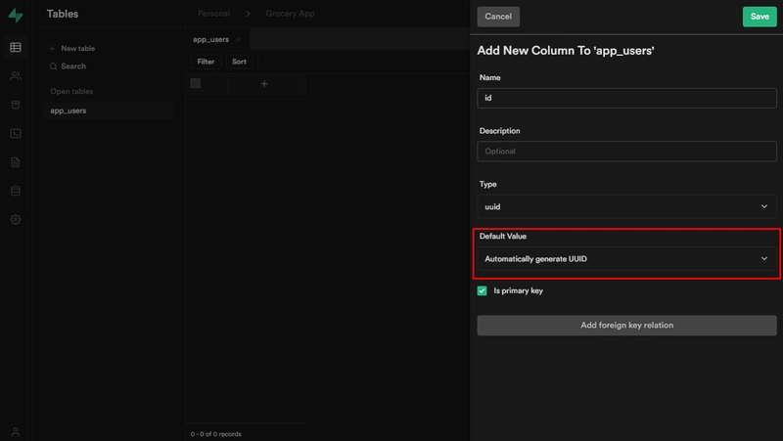This screenshot has width=783, height=441.
Task: Click the Grocery App breadcrumb
Action: point(290,14)
